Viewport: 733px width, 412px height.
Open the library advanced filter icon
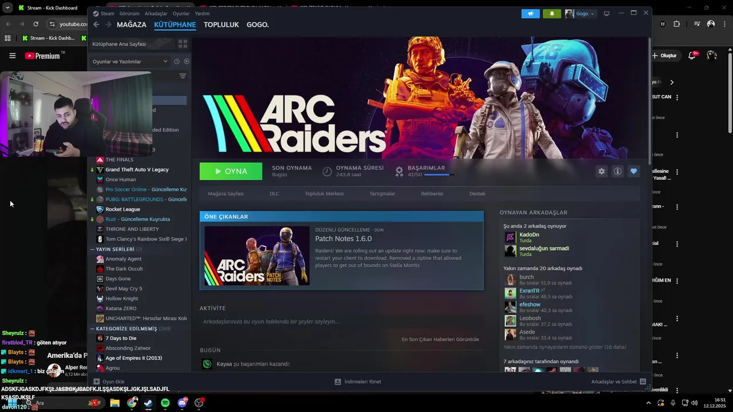(x=183, y=76)
